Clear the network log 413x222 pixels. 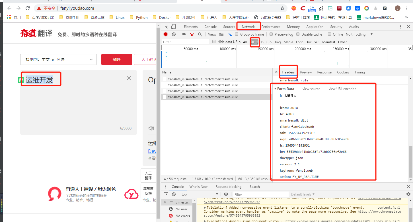point(174,34)
